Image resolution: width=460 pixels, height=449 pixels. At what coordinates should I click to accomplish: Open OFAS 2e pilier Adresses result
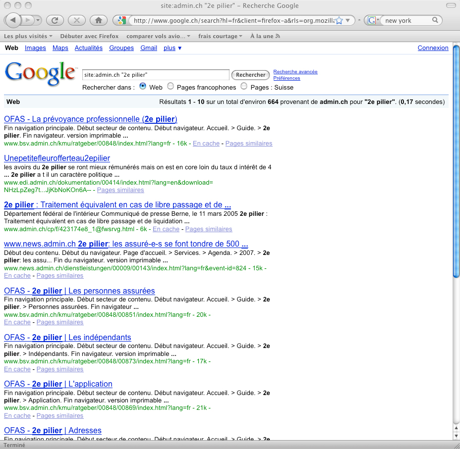pyautogui.click(x=53, y=430)
